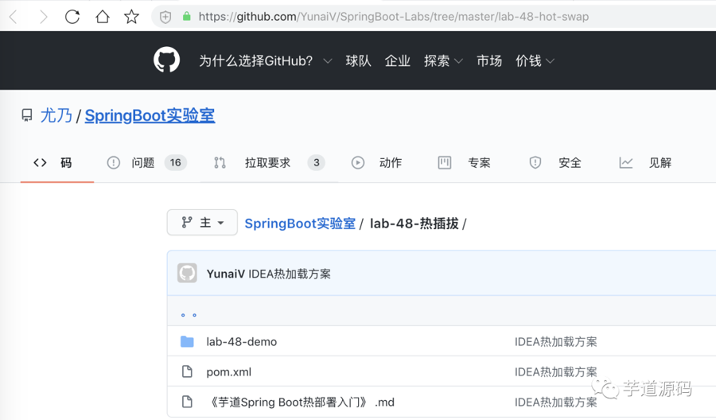Viewport: 716px width, 420px height.
Task: Open the pom.xml file
Action: point(228,372)
